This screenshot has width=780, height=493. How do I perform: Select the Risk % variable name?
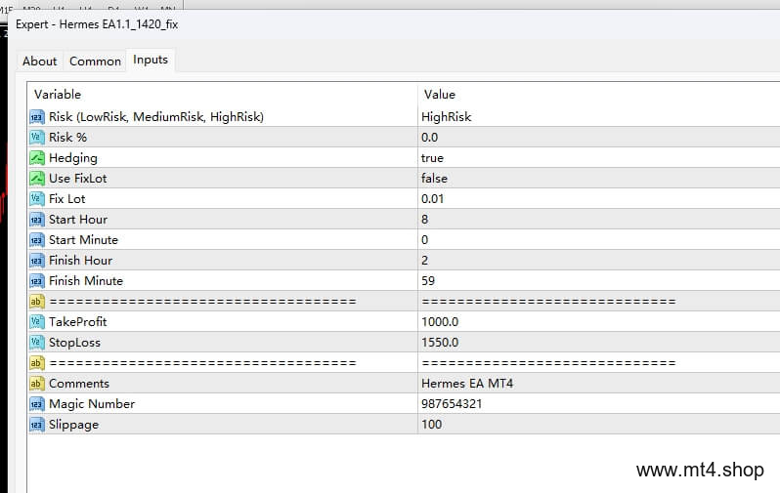67,138
